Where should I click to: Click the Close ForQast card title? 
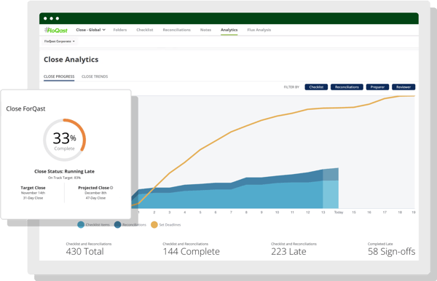25,108
